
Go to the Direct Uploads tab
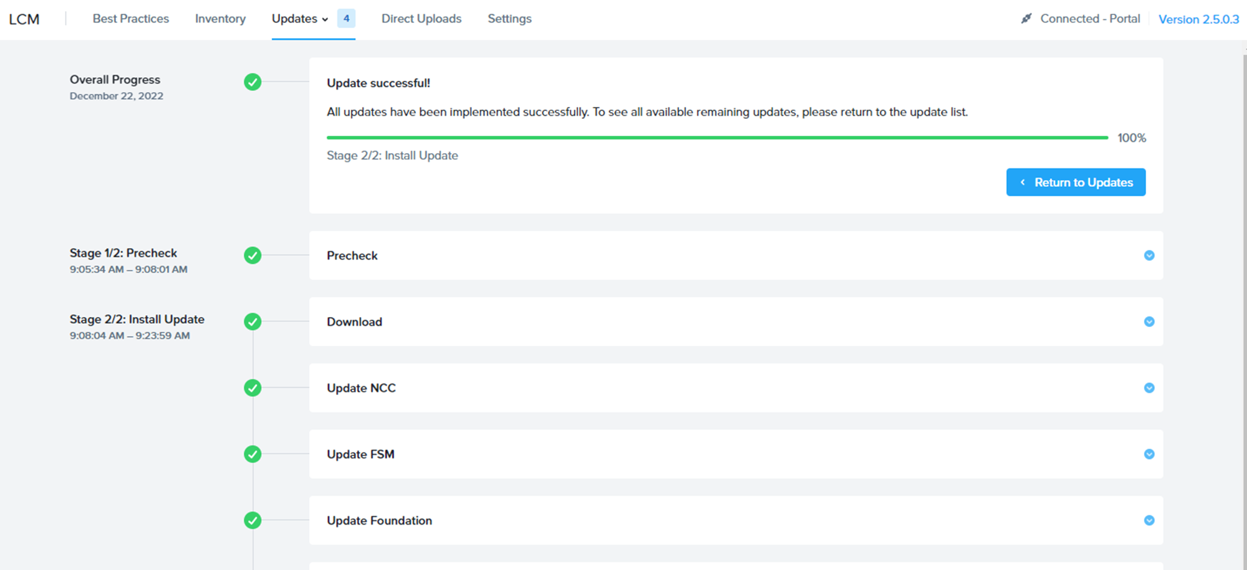pos(421,19)
